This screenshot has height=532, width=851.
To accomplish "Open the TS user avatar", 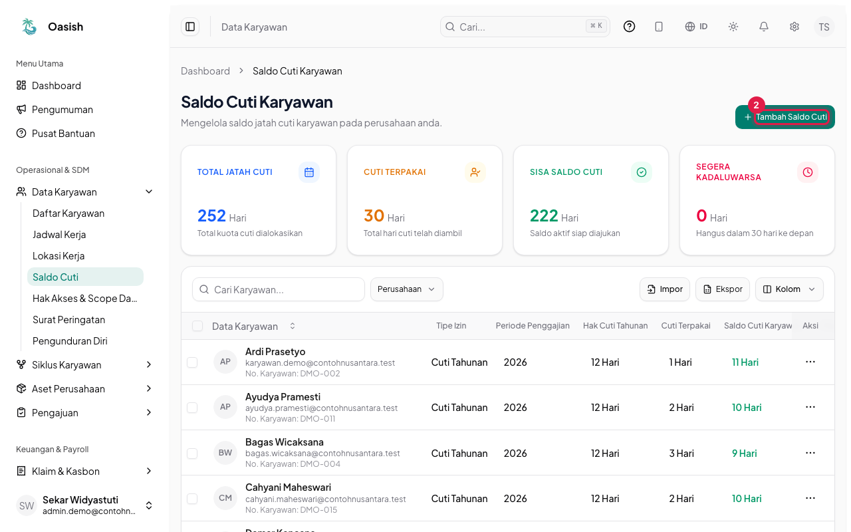I will [x=824, y=27].
